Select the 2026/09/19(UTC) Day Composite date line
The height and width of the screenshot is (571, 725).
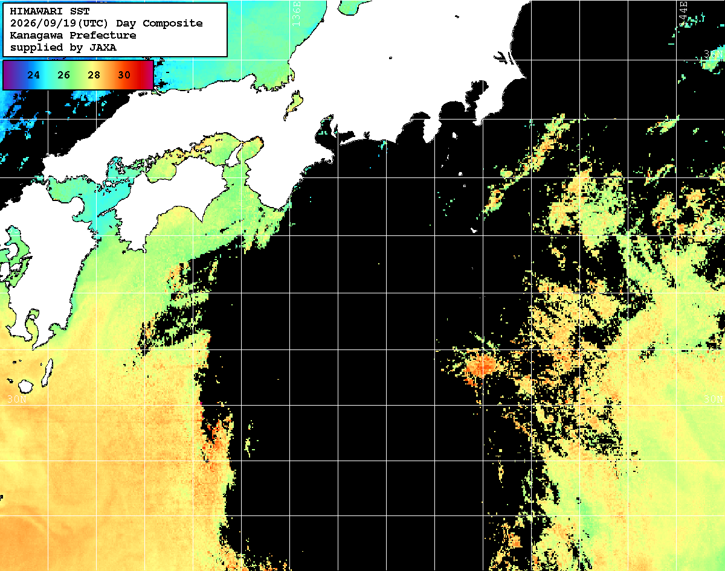pyautogui.click(x=106, y=24)
